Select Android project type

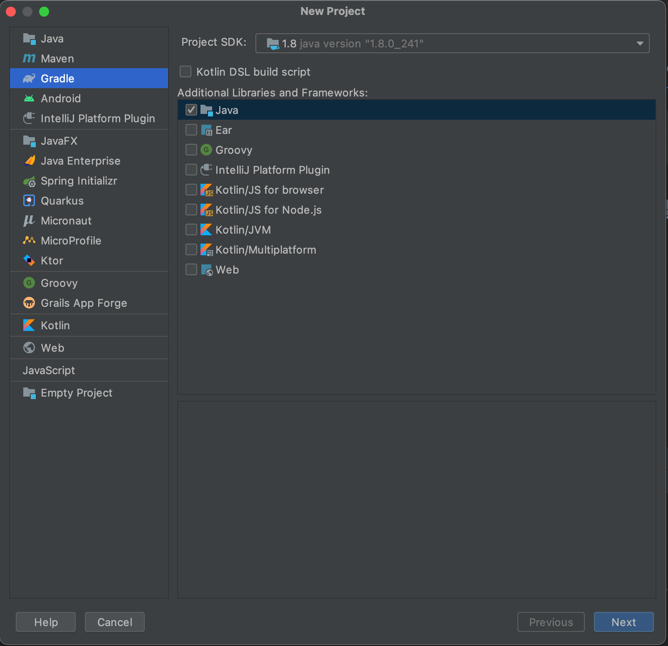pyautogui.click(x=89, y=99)
